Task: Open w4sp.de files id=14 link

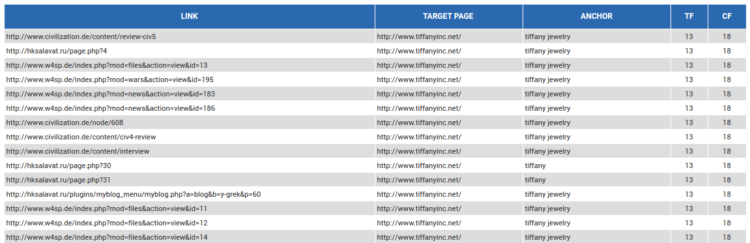Action: tap(107, 237)
